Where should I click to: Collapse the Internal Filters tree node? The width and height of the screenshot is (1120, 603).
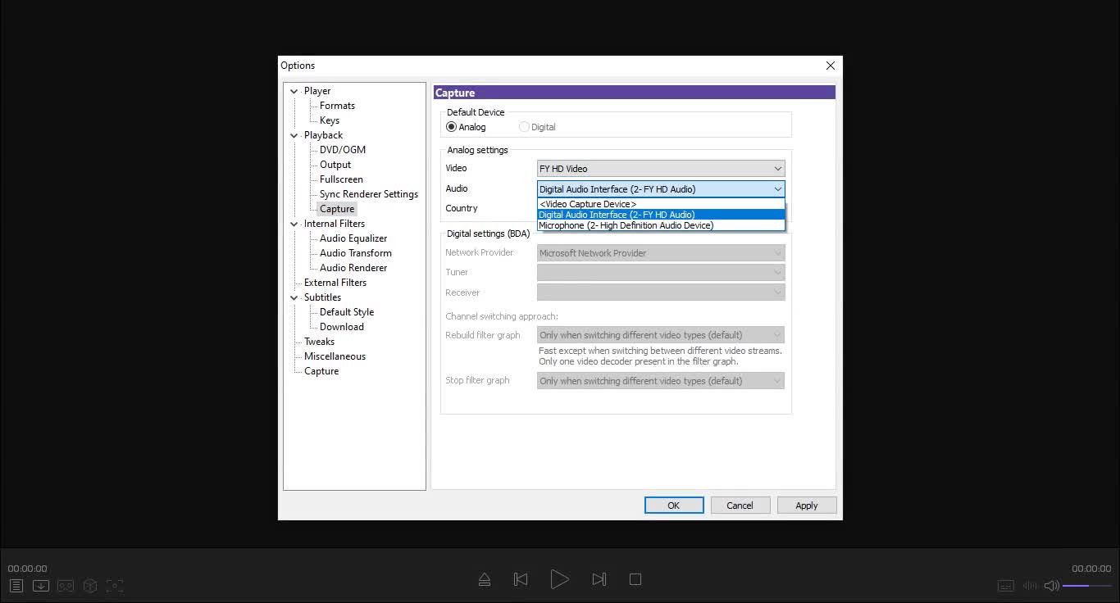click(x=294, y=224)
